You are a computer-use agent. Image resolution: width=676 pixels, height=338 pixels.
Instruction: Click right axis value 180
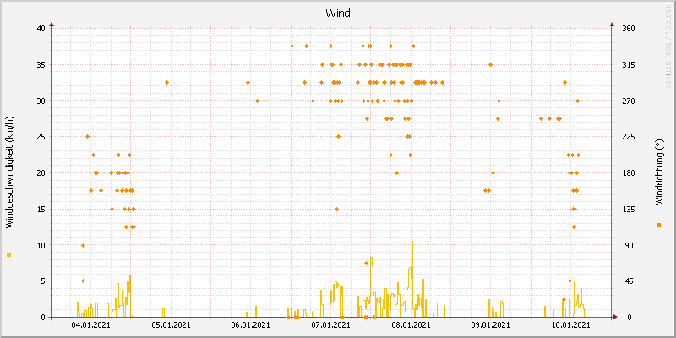pos(629,173)
